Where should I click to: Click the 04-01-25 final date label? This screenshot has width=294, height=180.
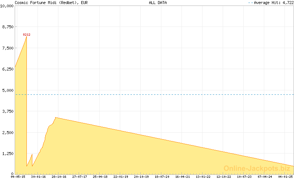(286, 177)
